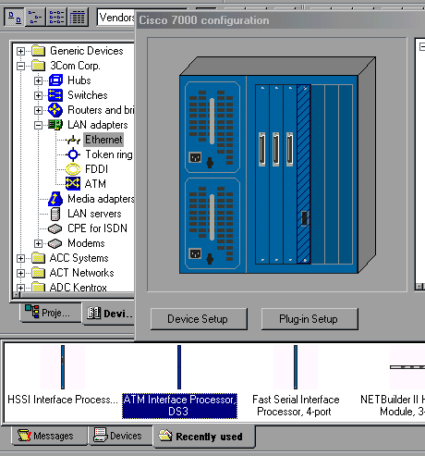This screenshot has width=425, height=456.
Task: Select the Media adapters tree item
Action: 101,199
